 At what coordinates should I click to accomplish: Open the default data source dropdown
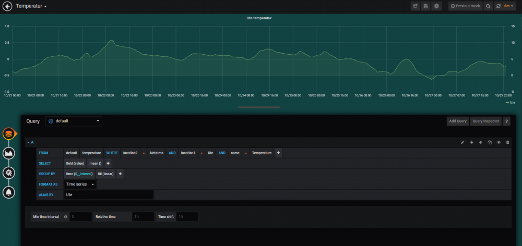pos(74,121)
